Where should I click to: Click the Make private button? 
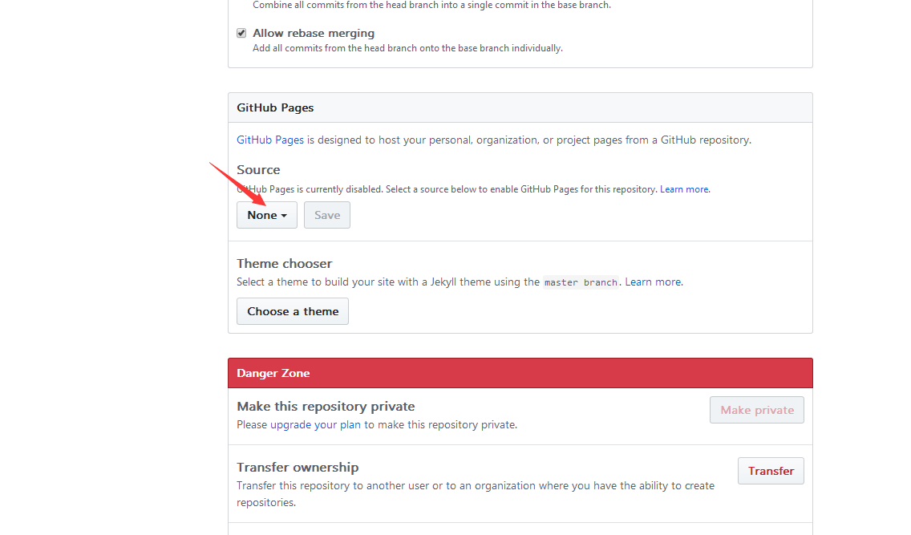click(756, 410)
